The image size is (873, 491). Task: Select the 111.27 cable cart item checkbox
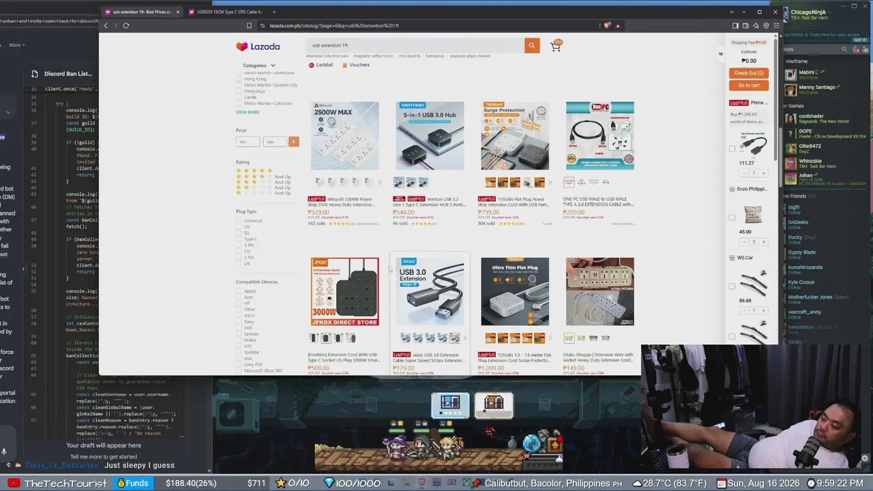point(732,149)
